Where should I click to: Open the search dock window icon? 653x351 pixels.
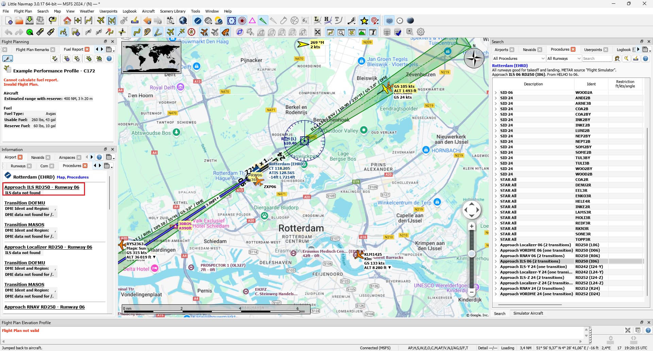tap(341, 32)
